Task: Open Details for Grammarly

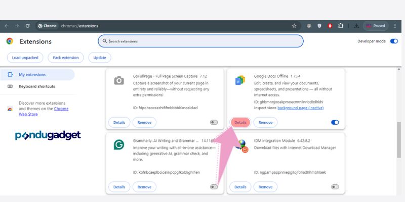Action: pos(119,187)
